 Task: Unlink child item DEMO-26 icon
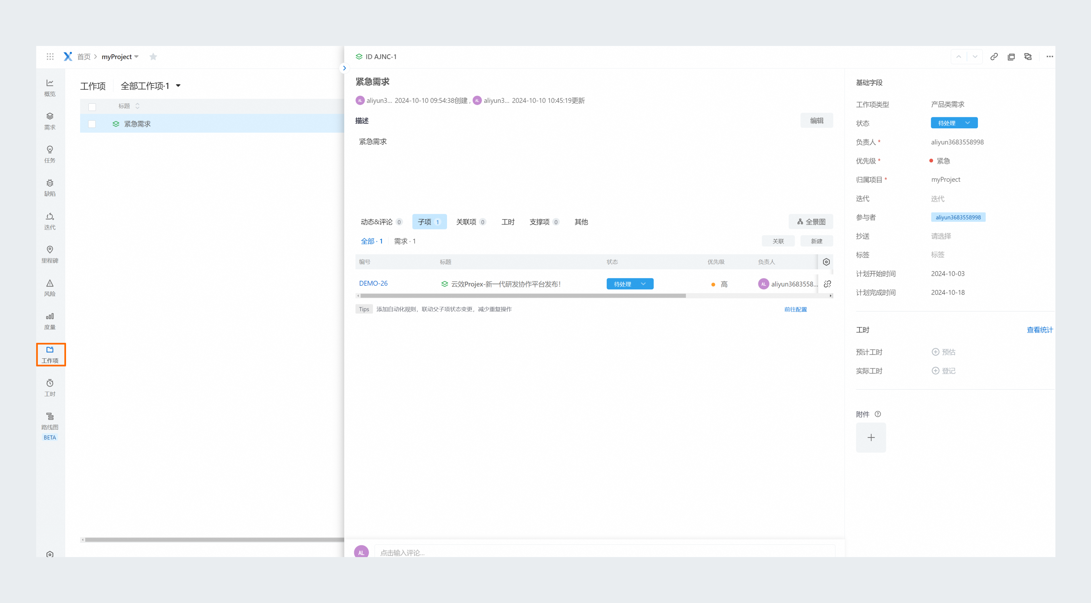pyautogui.click(x=827, y=284)
